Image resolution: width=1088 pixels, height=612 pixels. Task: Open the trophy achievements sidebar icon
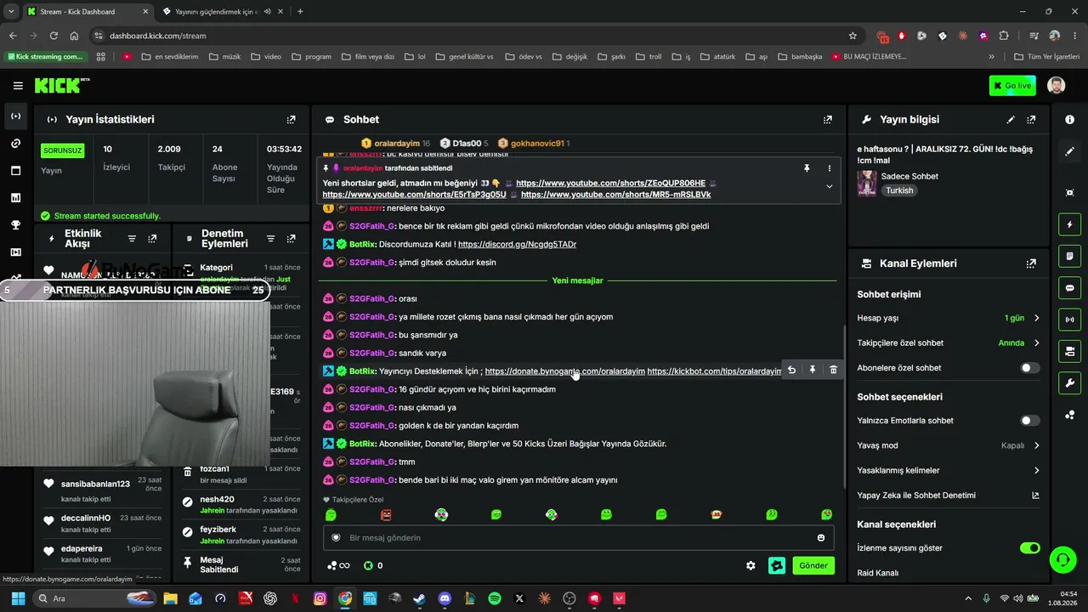(15, 225)
